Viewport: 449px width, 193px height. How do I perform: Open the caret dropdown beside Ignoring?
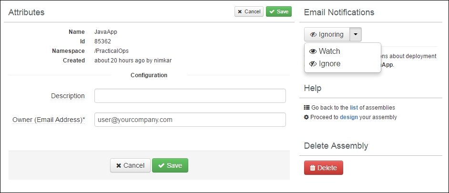click(356, 34)
